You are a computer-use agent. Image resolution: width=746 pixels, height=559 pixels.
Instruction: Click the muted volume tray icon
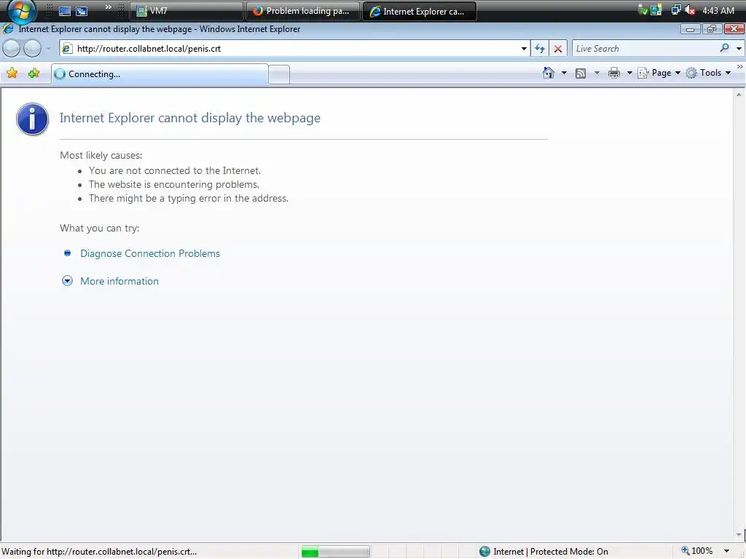tap(690, 10)
